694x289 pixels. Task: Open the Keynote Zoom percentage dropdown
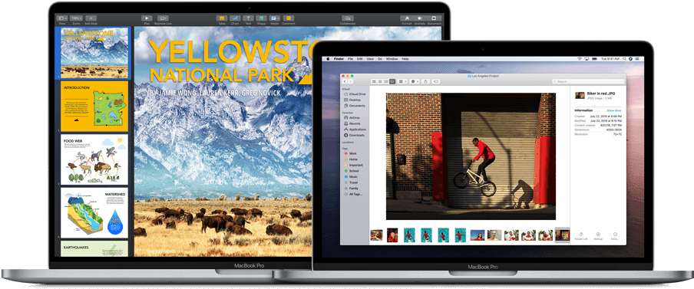click(76, 18)
